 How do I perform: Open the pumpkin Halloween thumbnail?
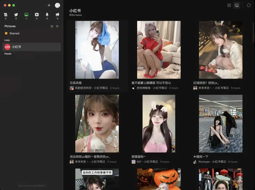159,179
